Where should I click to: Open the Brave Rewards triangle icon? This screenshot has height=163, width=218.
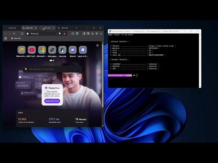pyautogui.click(x=64, y=34)
